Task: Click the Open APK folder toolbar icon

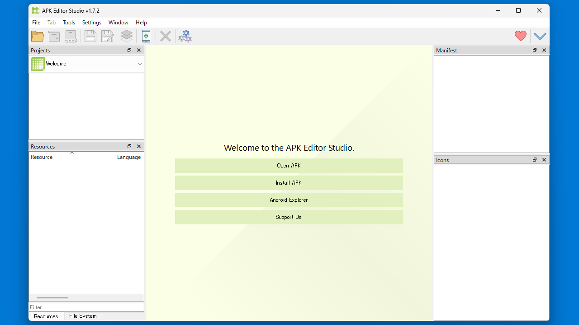Action: coord(38,36)
